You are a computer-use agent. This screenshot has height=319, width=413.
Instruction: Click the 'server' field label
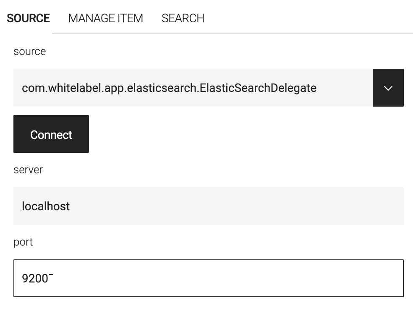click(x=28, y=170)
